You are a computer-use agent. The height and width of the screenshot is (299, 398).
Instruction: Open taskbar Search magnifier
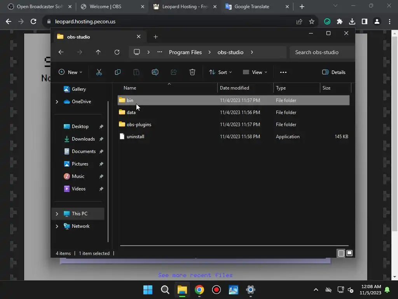(165, 290)
